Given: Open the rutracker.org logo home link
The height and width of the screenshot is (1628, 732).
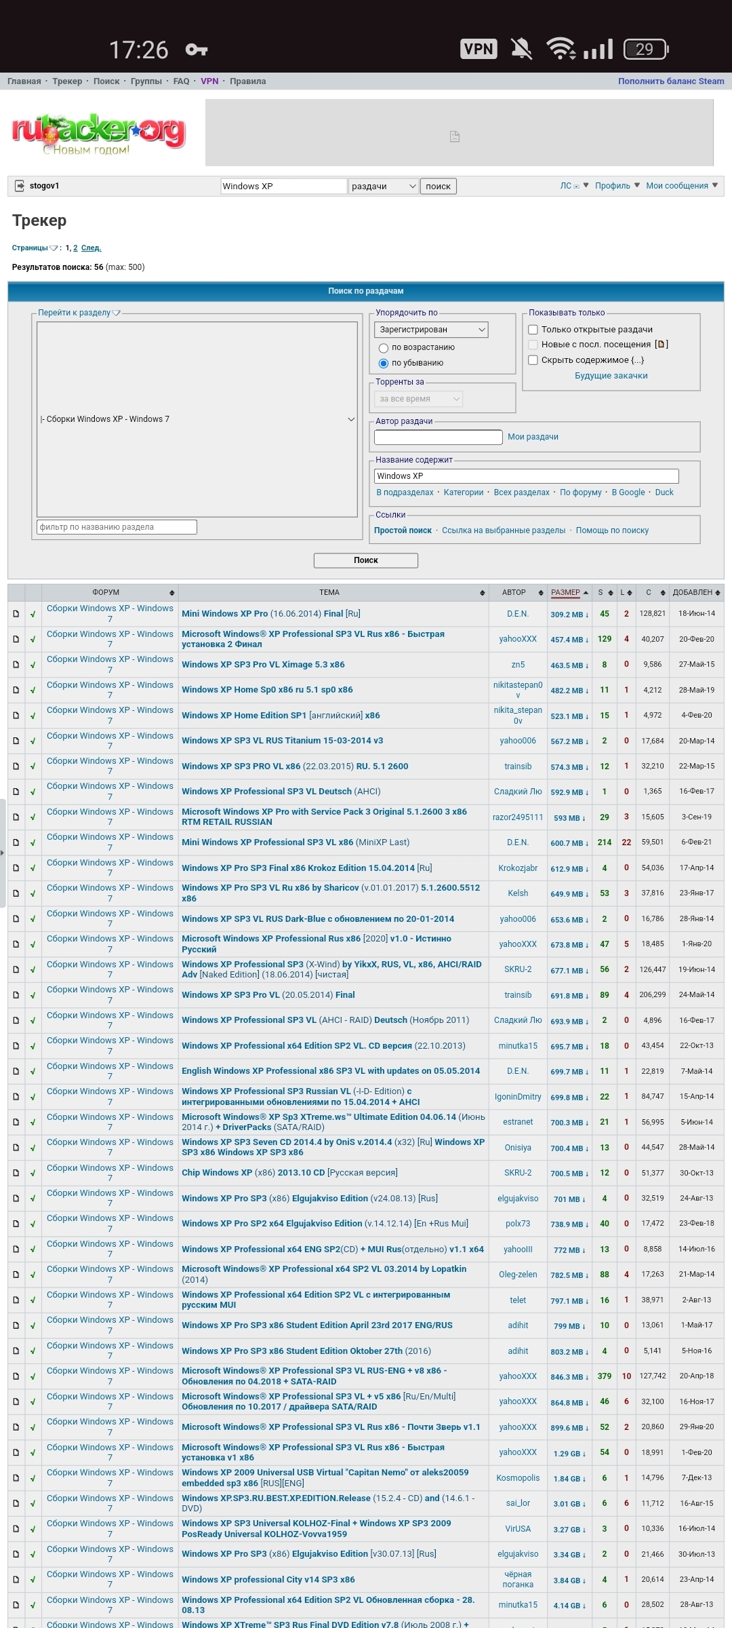Looking at the screenshot, I should tap(98, 133).
